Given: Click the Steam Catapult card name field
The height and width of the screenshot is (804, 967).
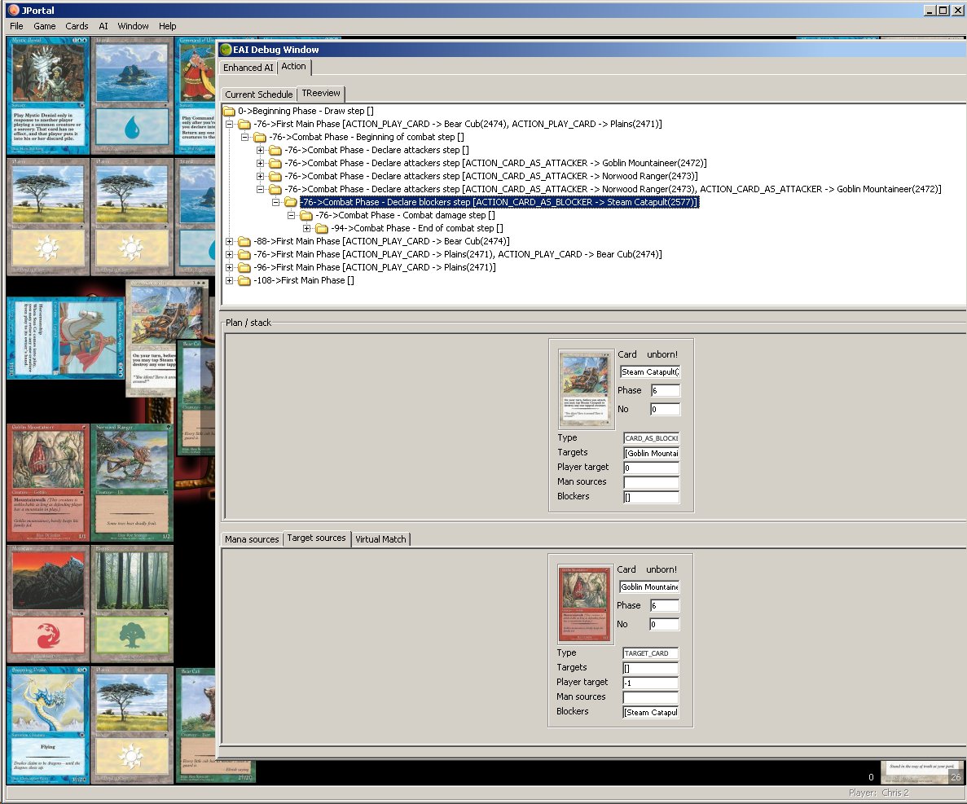Looking at the screenshot, I should pos(650,371).
